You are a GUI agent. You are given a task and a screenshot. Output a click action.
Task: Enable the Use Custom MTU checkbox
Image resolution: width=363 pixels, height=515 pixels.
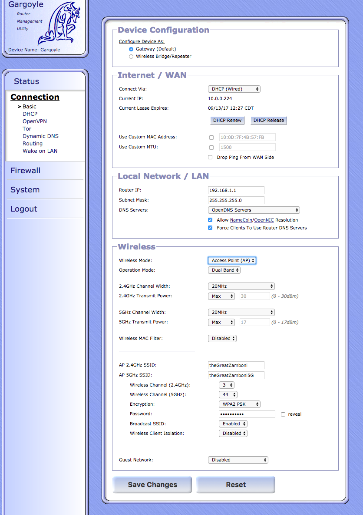tap(211, 148)
